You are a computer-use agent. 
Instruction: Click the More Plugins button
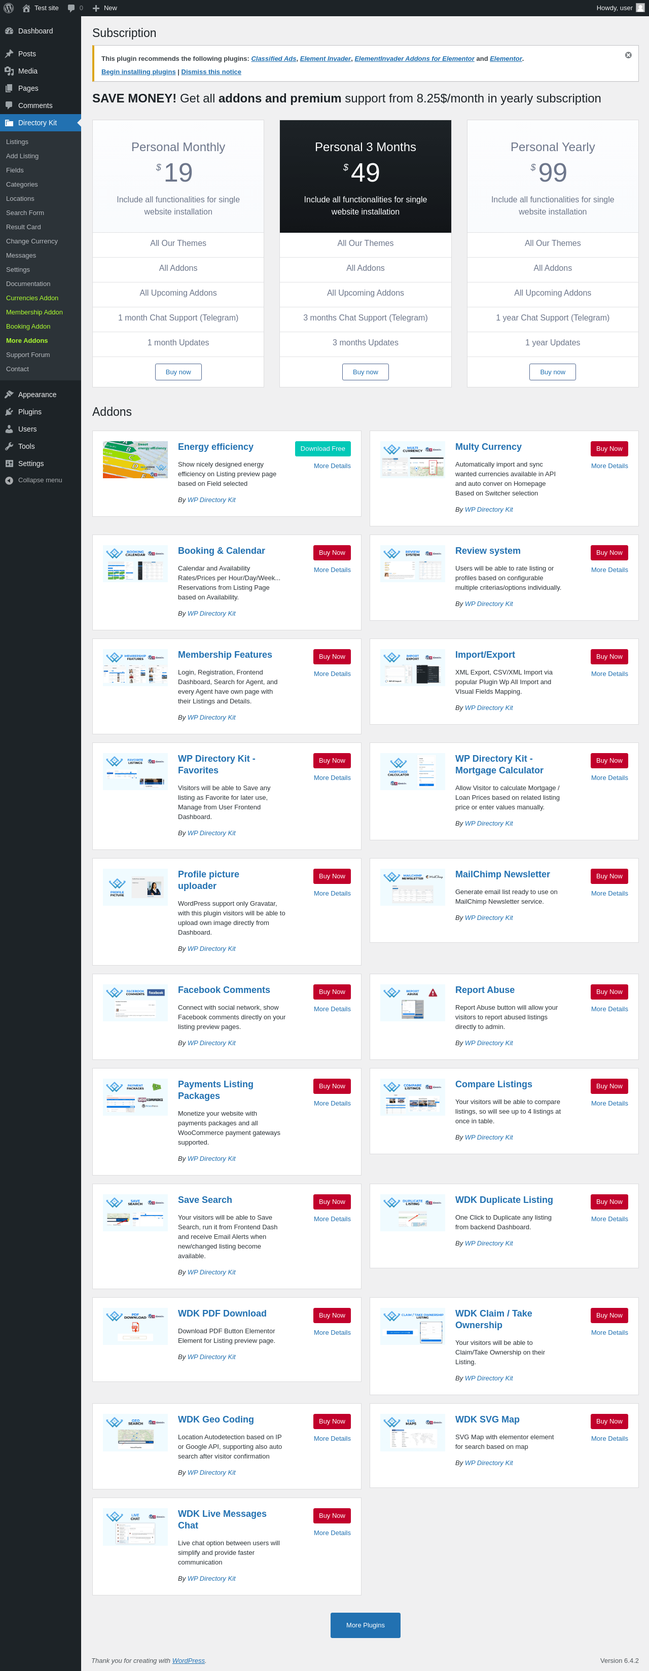click(366, 1625)
